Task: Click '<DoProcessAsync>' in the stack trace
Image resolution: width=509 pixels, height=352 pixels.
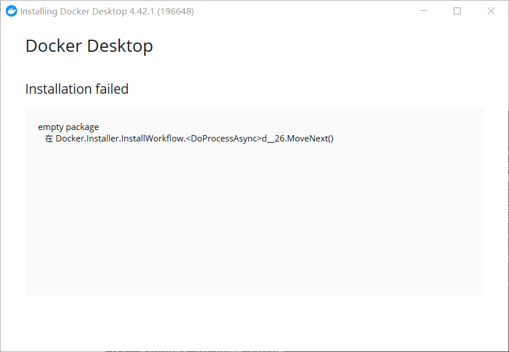Action: [x=223, y=139]
